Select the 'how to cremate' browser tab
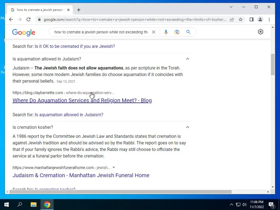 point(40,10)
